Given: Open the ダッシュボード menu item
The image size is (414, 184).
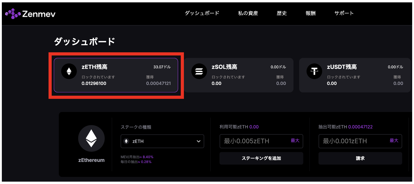Looking at the screenshot, I should pyautogui.click(x=202, y=13).
